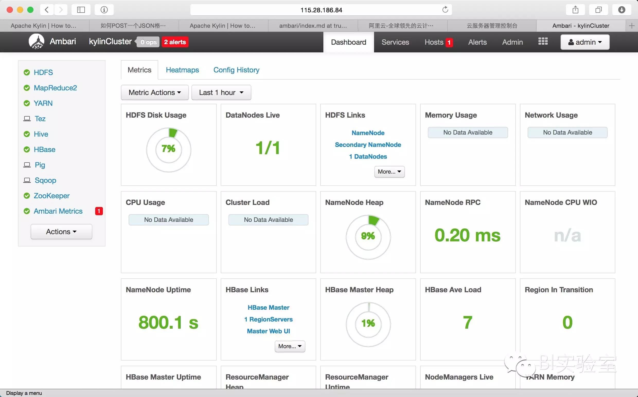638x397 pixels.
Task: Open the Admin navigation item
Action: [x=512, y=42]
